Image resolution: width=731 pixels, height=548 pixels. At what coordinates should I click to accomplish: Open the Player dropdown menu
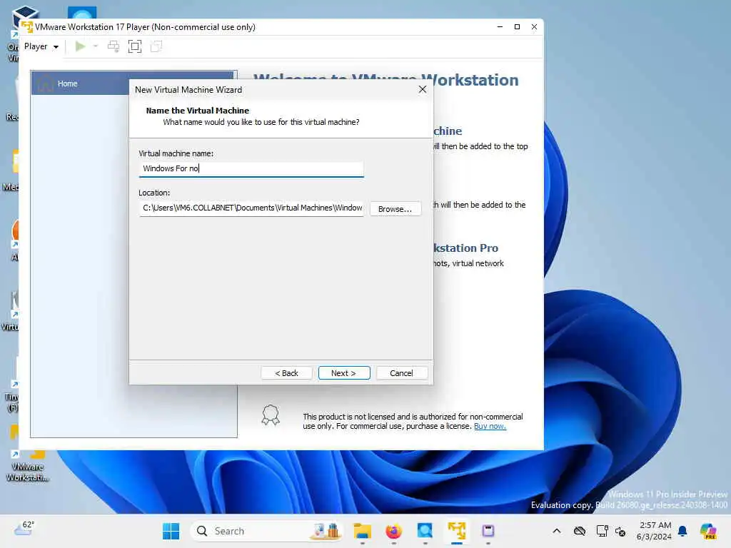coord(41,46)
